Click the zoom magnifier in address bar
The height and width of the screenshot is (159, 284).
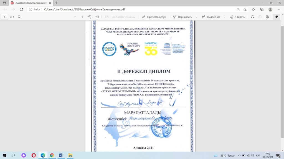click(x=238, y=9)
